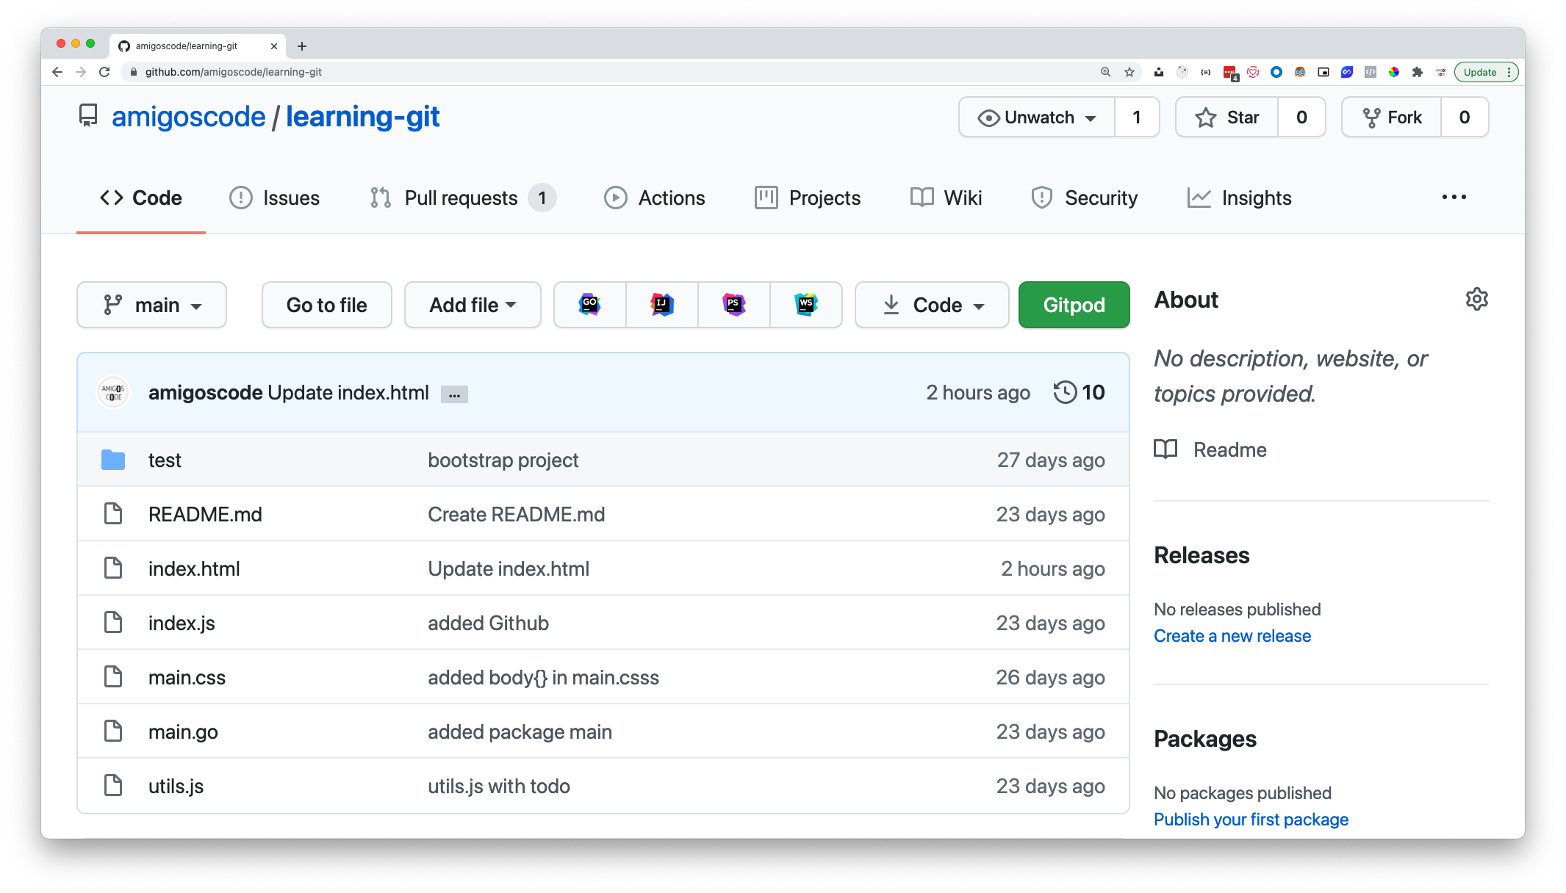
Task: Fork the repository
Action: coord(1391,117)
